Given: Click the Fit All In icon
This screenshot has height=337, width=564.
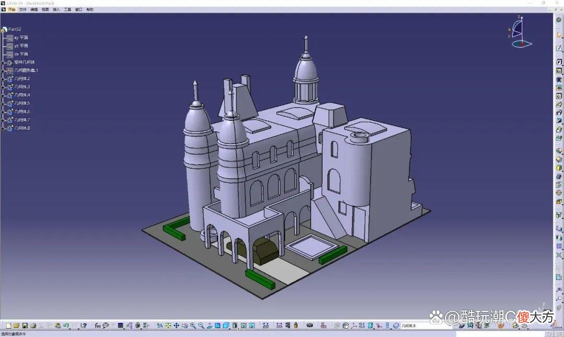Looking at the screenshot, I should [168, 326].
